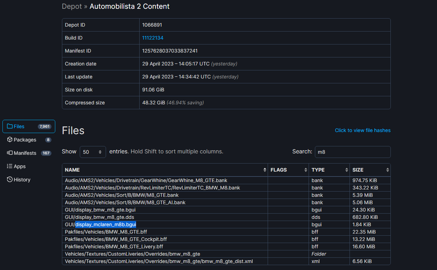Click the display_bmw_m8_gte.bgui file name
Viewport: 437px width, 270px height.
(x=100, y=210)
